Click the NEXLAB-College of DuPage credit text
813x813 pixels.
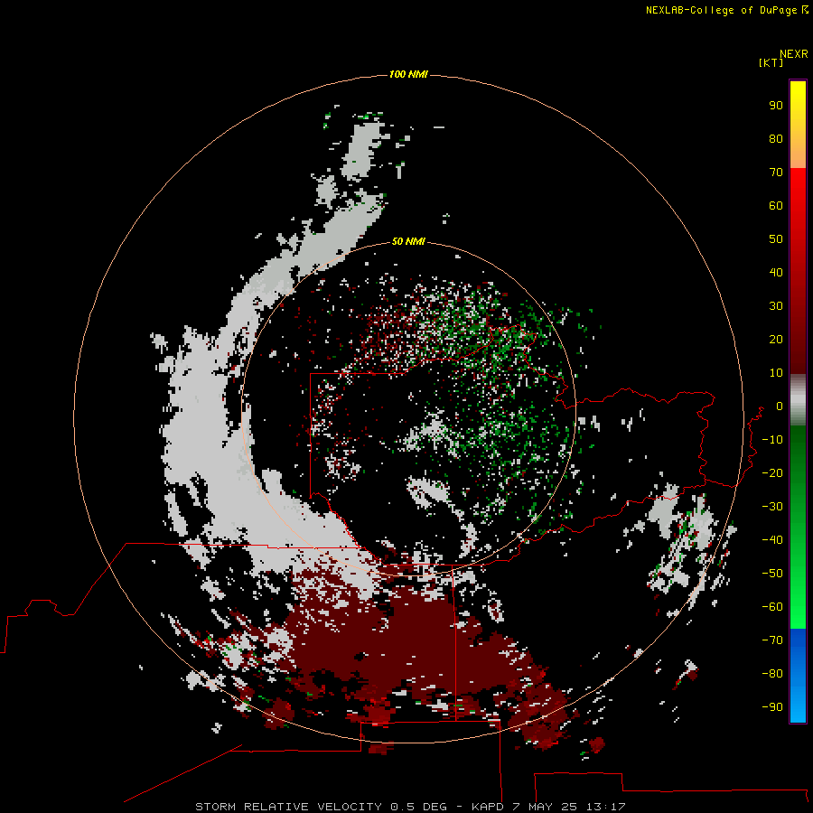pyautogui.click(x=726, y=10)
